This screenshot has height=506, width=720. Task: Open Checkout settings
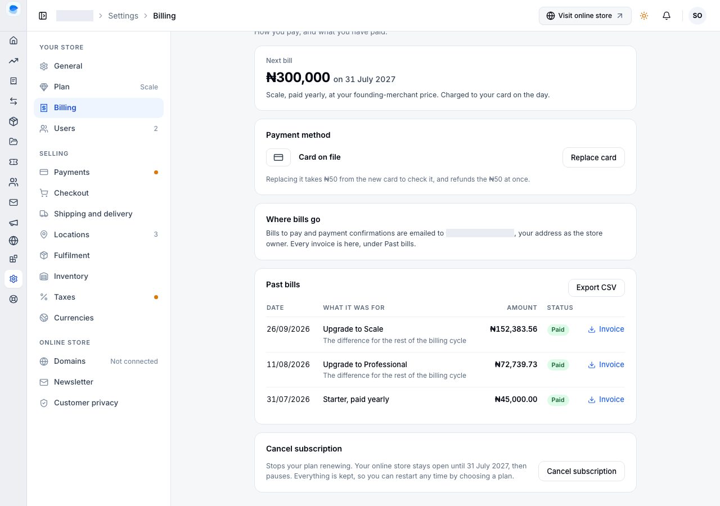(98, 193)
